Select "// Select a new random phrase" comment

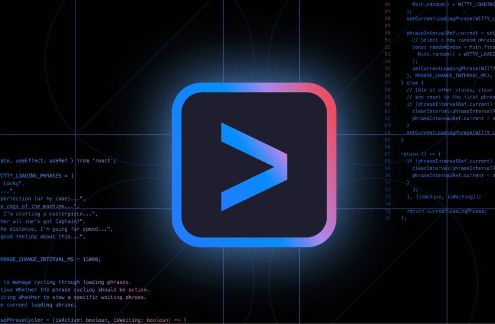[x=453, y=40]
